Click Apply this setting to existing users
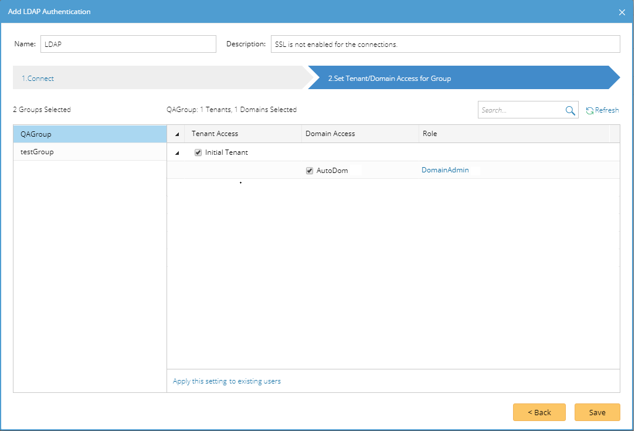Screen dimensions: 635x431 point(227,381)
